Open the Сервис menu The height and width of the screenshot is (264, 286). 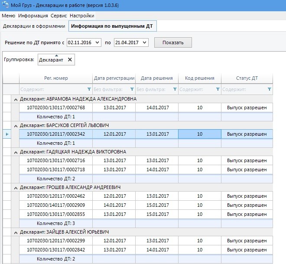(58, 16)
